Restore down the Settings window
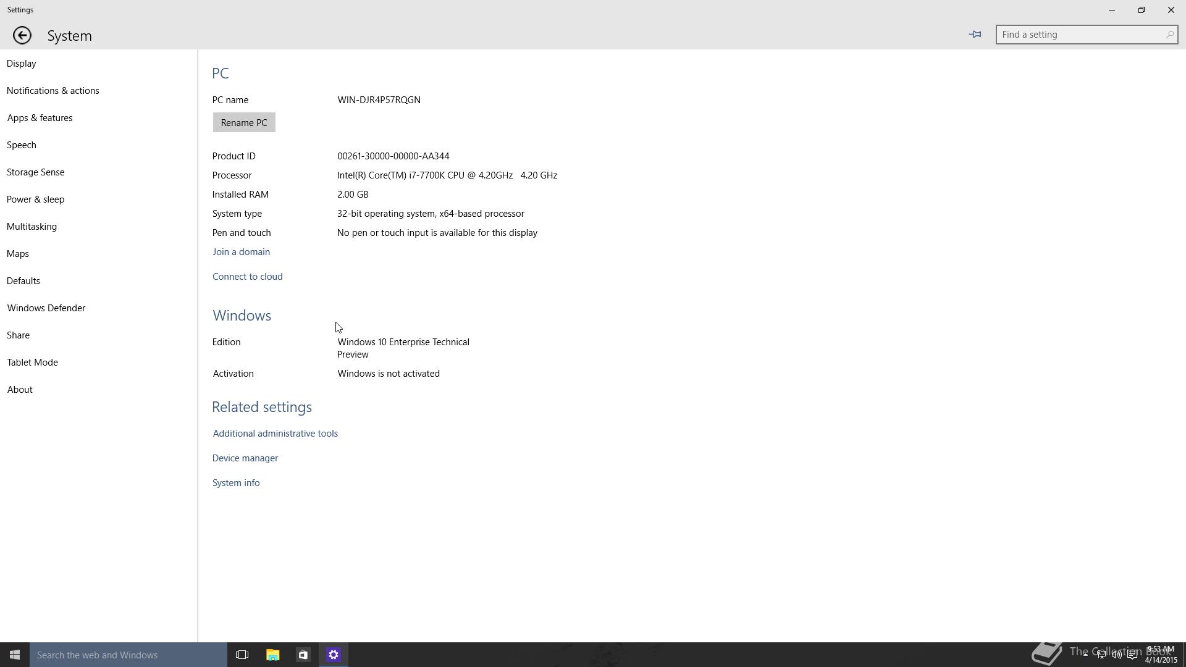 tap(1142, 10)
